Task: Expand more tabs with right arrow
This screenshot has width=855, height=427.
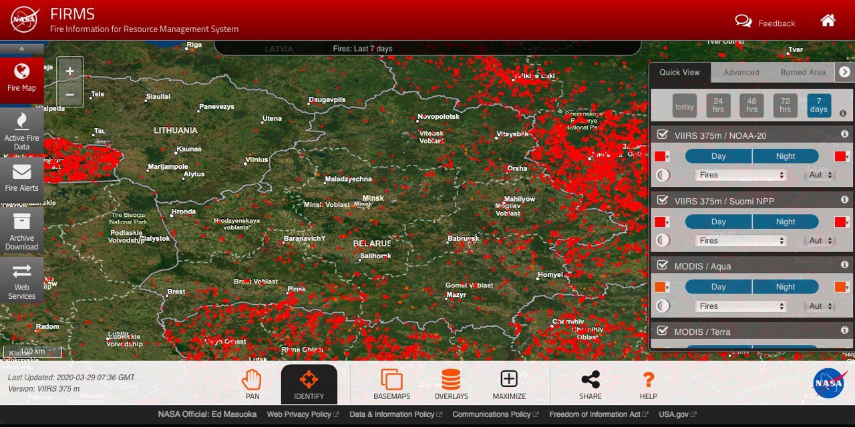Action: [844, 72]
